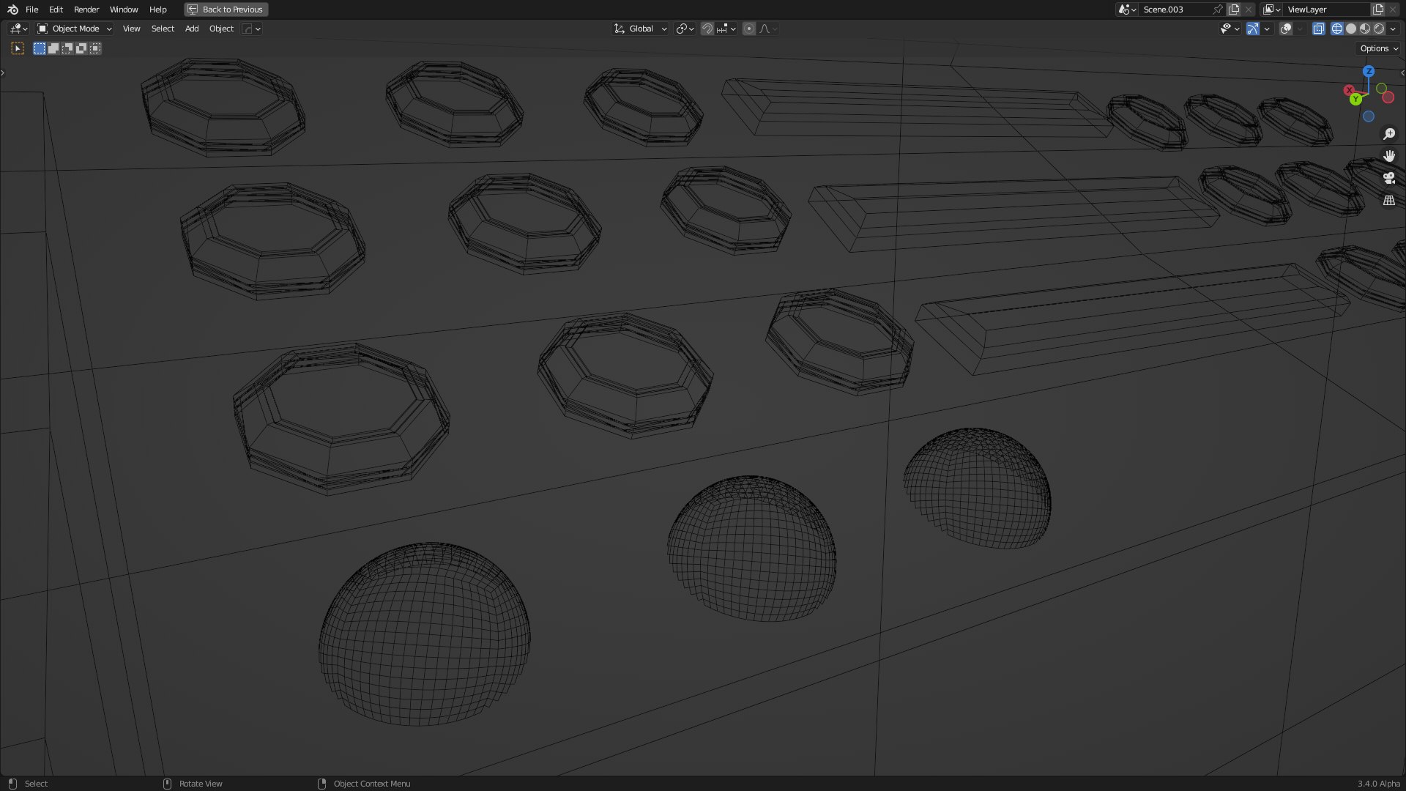Expand the left toolbar arrow
The width and height of the screenshot is (1406, 791).
[x=3, y=73]
